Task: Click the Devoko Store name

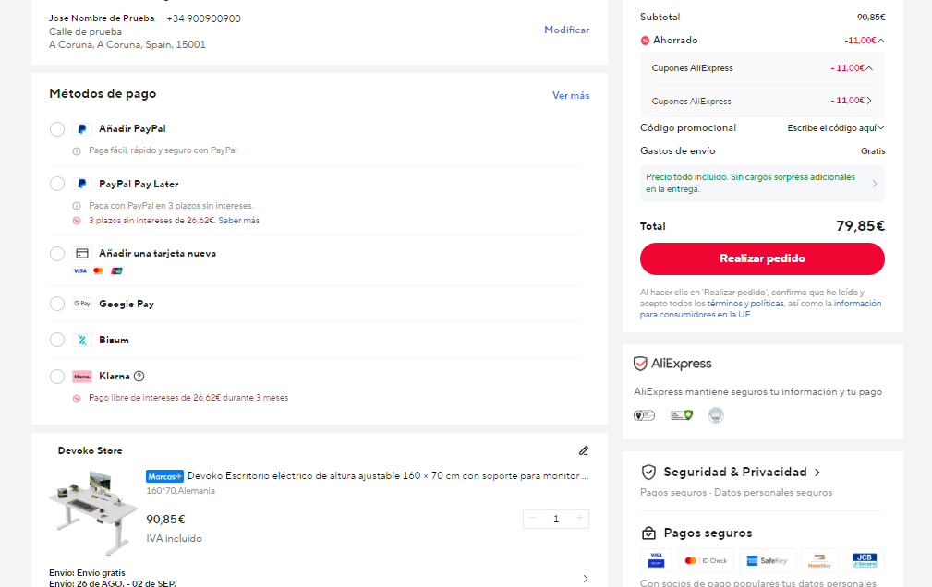Action: (90, 451)
